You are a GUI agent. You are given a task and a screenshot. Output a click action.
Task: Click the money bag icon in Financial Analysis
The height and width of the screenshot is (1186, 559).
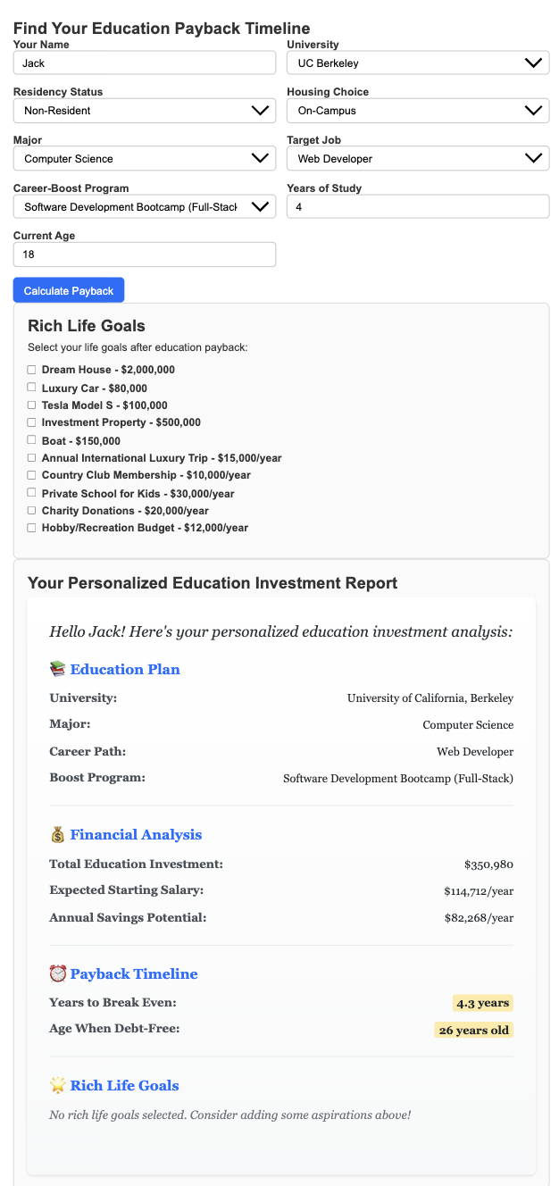60,833
